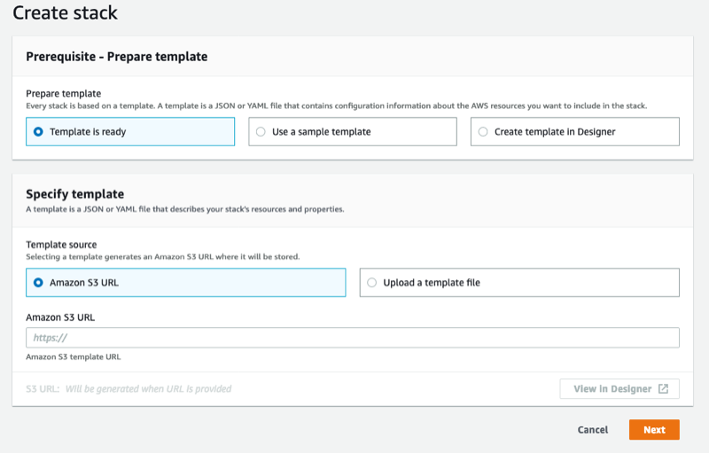Pick 'Amazon S3 URL' as template source
Image resolution: width=709 pixels, height=453 pixels.
(x=186, y=283)
